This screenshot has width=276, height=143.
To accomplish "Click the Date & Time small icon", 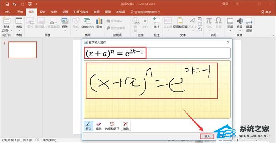I will tap(200, 19).
